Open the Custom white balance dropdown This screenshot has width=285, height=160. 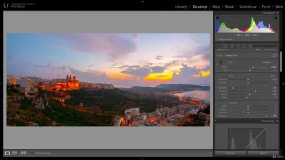click(267, 62)
